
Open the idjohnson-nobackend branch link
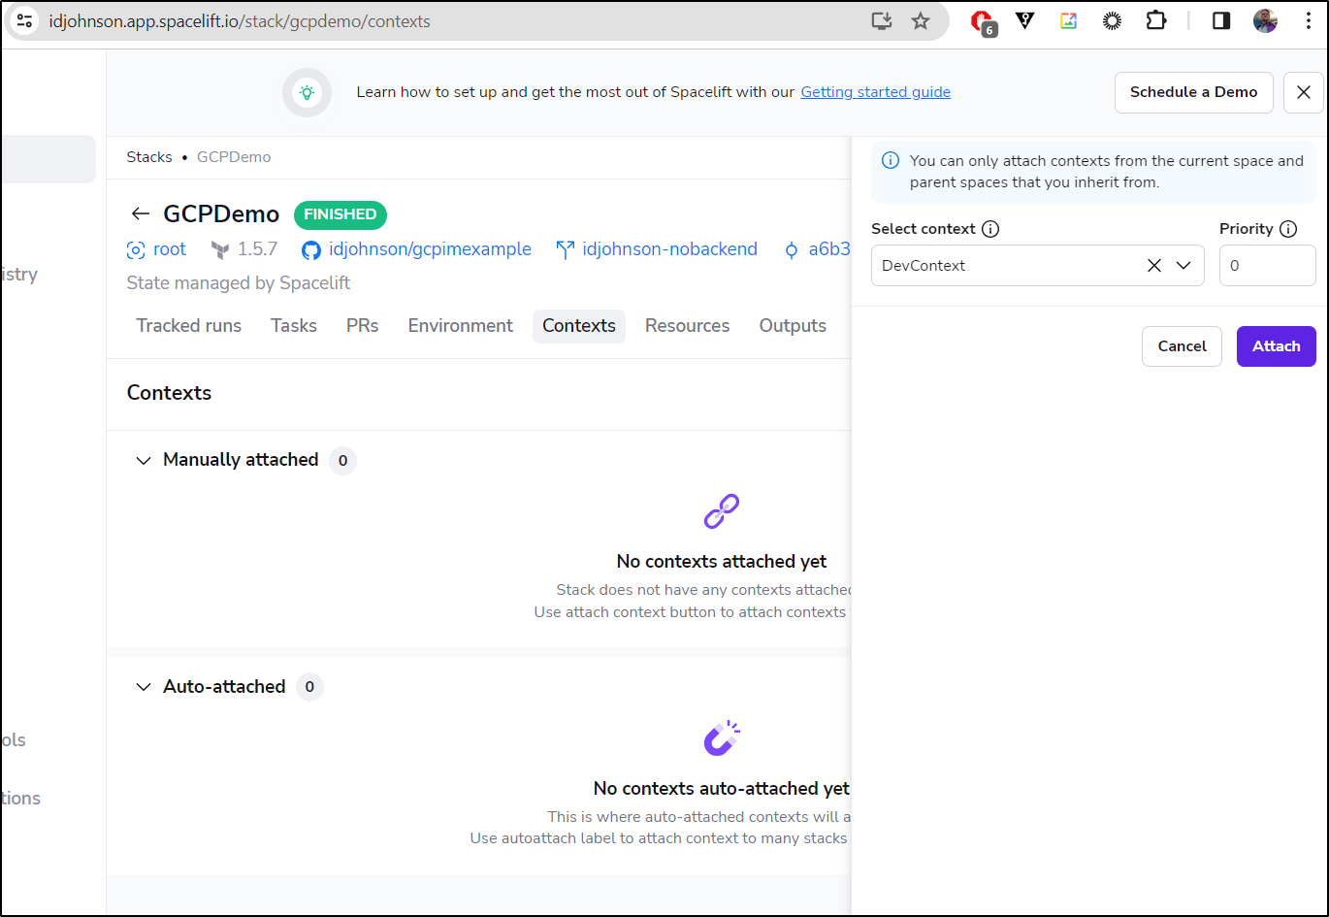pyautogui.click(x=669, y=249)
